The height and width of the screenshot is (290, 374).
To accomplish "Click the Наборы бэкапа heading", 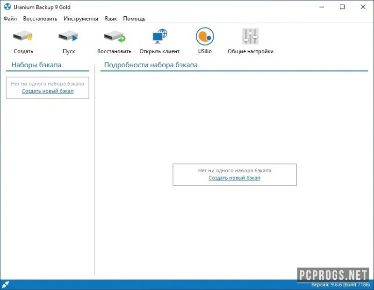I will click(x=36, y=65).
